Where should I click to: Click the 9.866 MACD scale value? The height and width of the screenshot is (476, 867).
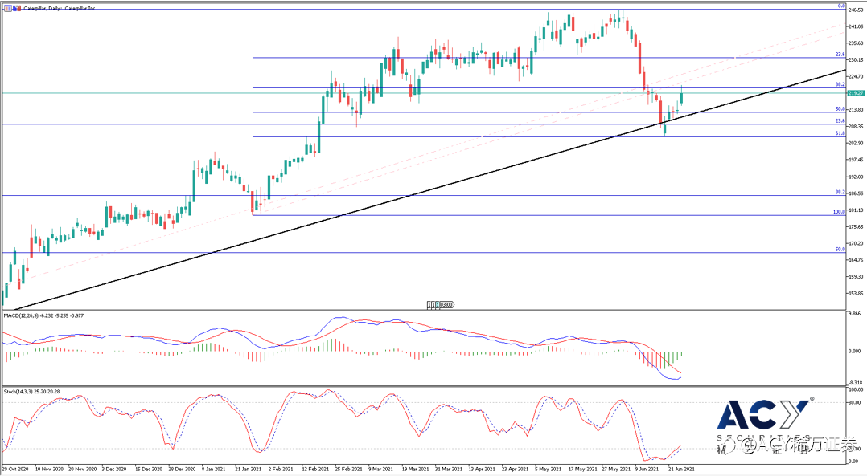pyautogui.click(x=855, y=313)
